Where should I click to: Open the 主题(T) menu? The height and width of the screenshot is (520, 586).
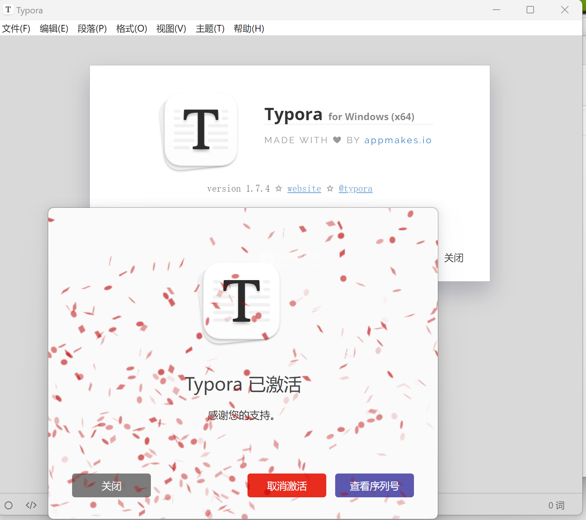[210, 29]
